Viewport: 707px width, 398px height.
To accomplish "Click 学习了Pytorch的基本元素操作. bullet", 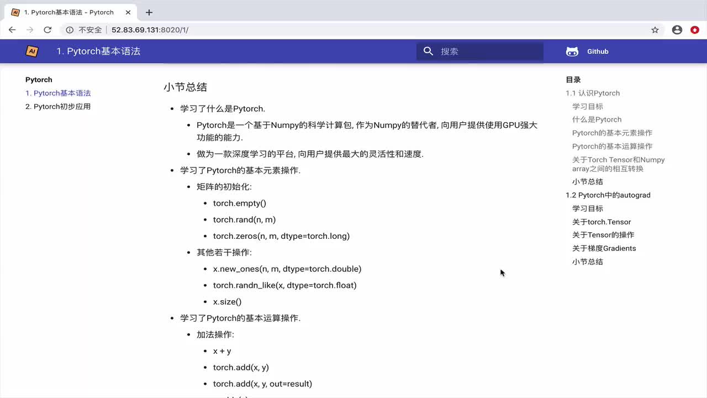I will pos(240,170).
